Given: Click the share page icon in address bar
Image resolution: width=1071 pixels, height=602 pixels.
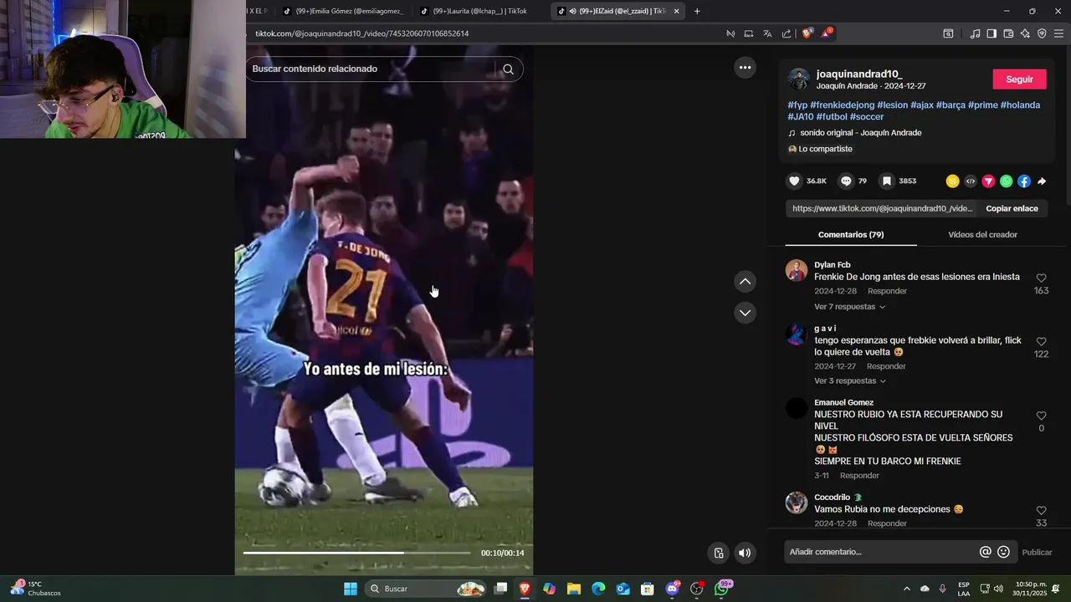Looking at the screenshot, I should pos(787,33).
